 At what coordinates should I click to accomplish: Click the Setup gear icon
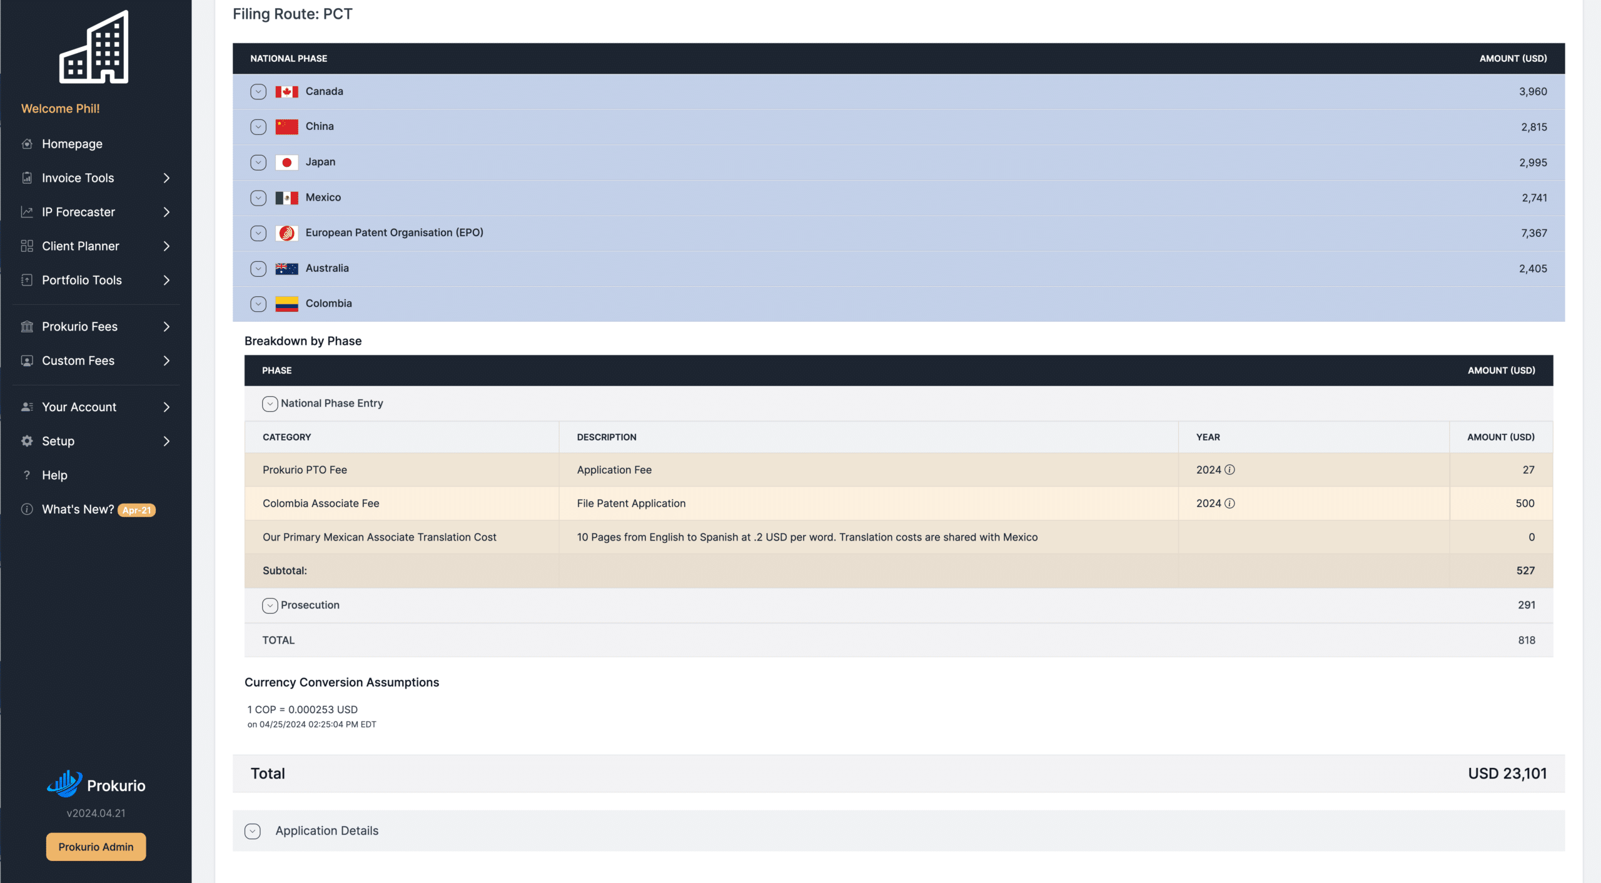click(27, 441)
